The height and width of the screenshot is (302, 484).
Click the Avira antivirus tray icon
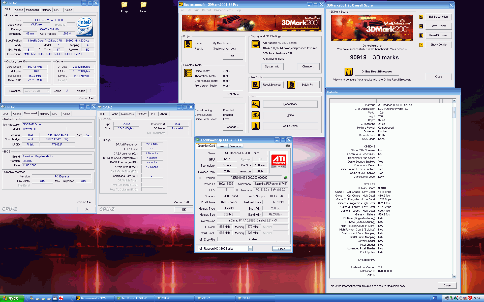click(470, 298)
